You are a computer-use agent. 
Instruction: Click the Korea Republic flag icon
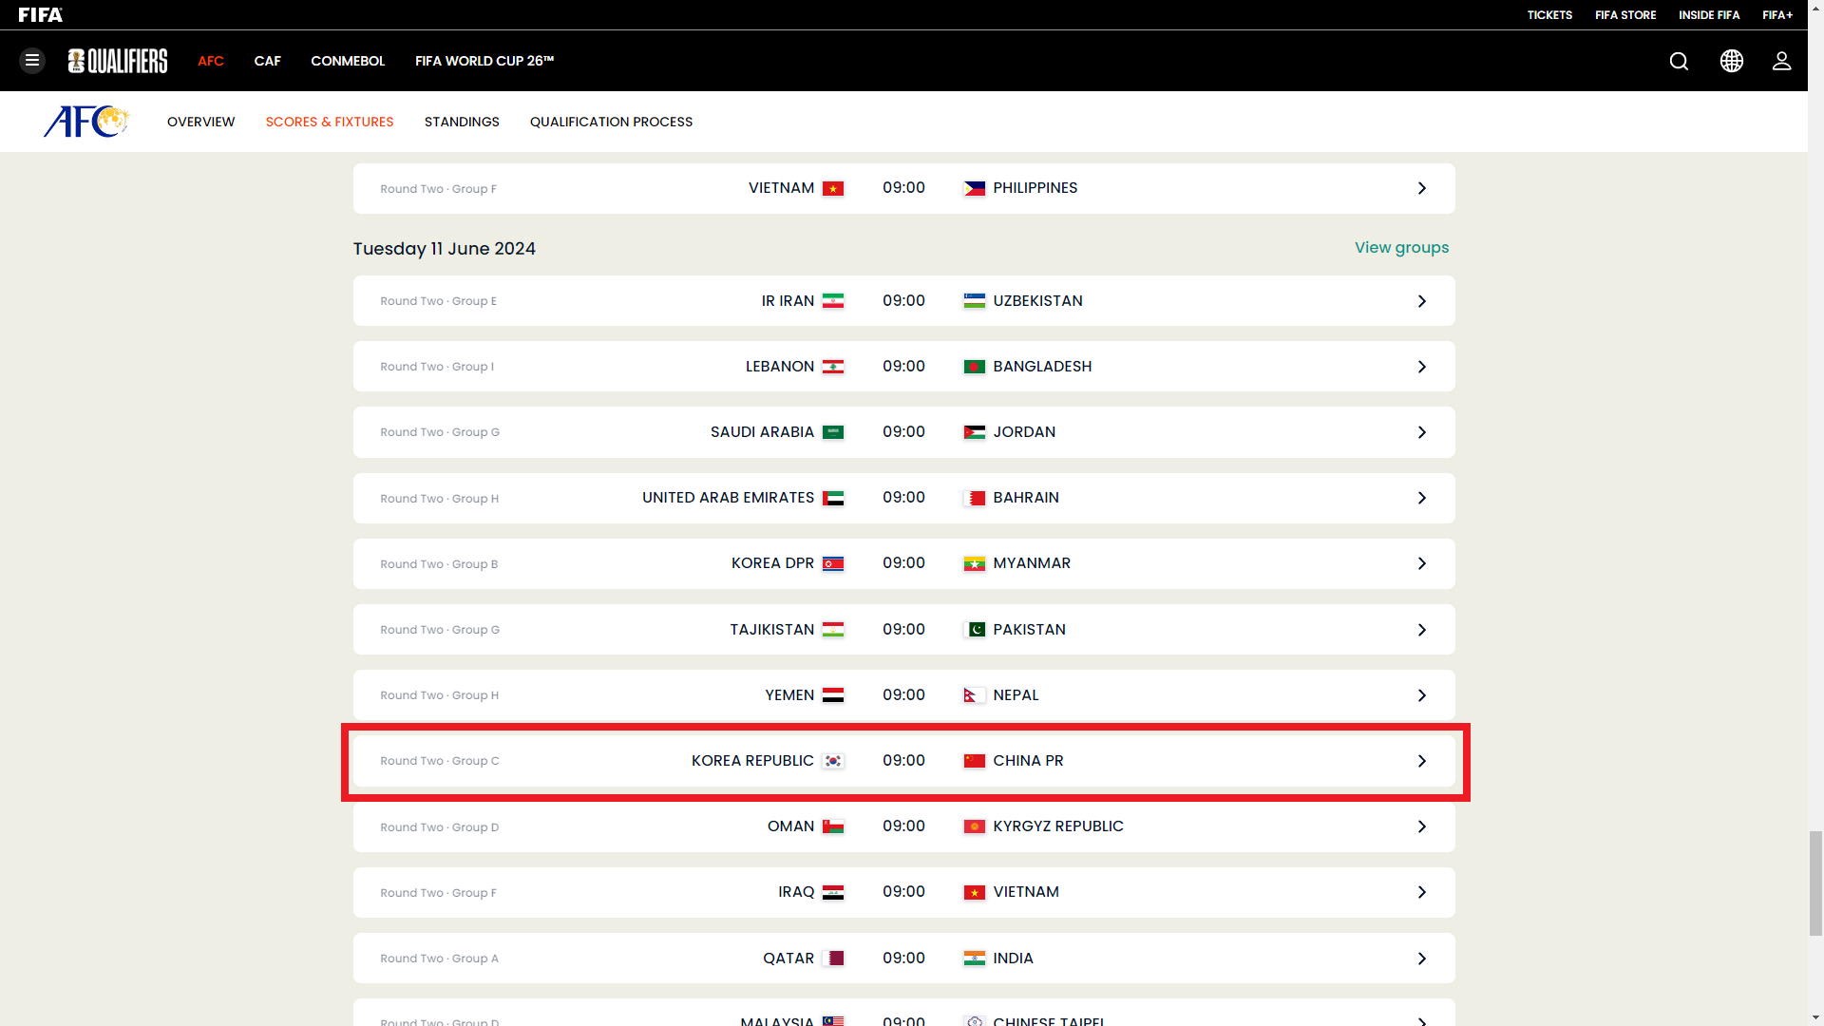[833, 761]
